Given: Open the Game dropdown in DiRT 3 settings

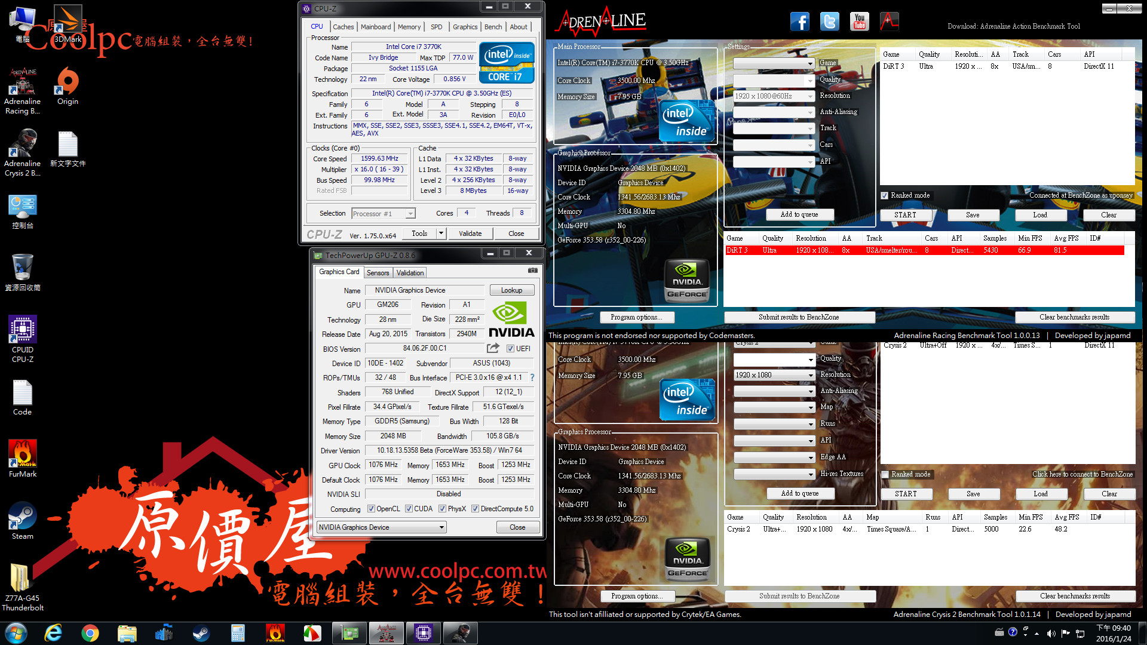Looking at the screenshot, I should 774,63.
